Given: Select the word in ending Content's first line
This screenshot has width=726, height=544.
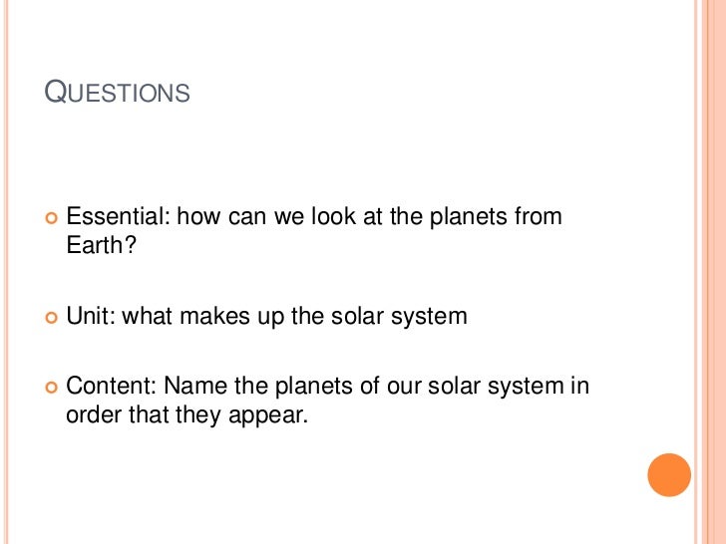Looking at the screenshot, I should (579, 386).
